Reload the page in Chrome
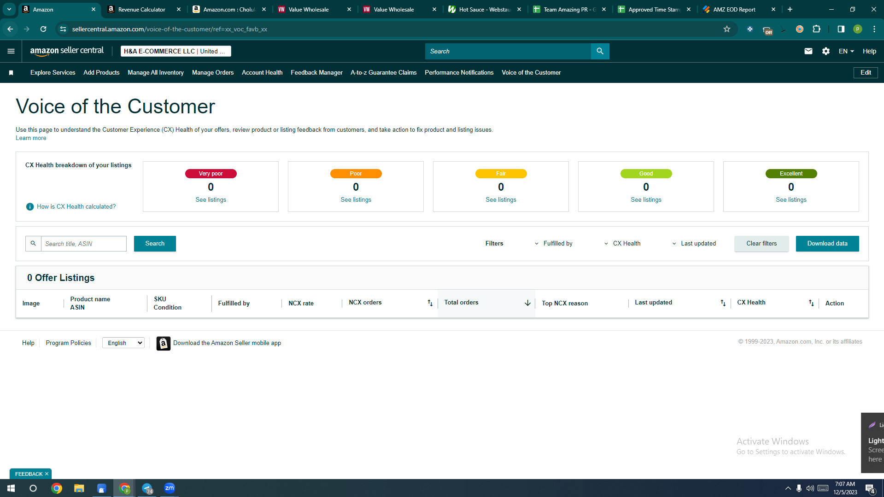The image size is (884, 497). point(43,29)
